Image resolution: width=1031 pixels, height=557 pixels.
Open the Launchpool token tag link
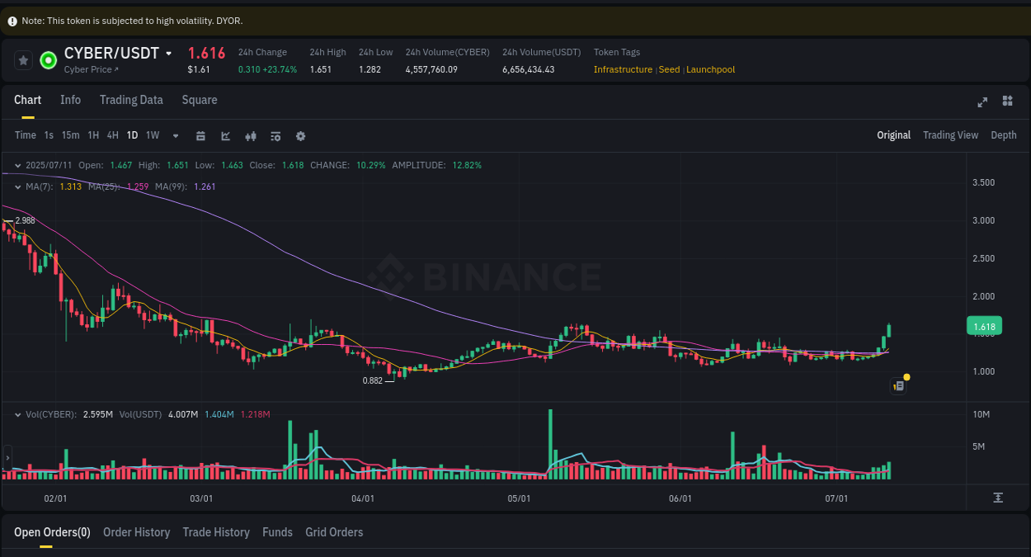coord(710,69)
